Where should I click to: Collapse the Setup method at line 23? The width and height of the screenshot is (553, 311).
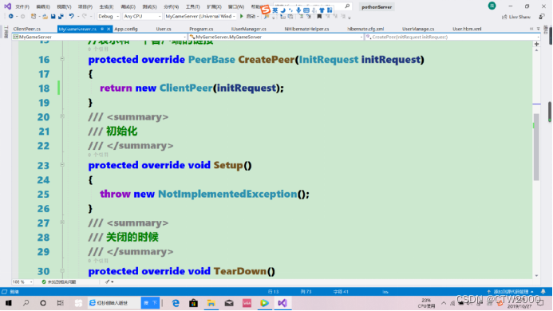[x=62, y=164]
